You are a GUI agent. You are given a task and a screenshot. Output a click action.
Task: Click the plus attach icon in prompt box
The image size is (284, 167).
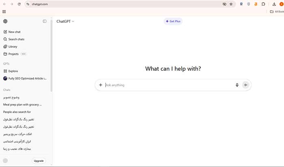(x=101, y=85)
